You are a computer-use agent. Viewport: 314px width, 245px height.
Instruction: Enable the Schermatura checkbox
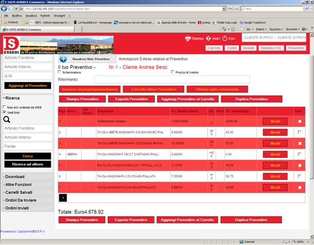[60, 73]
